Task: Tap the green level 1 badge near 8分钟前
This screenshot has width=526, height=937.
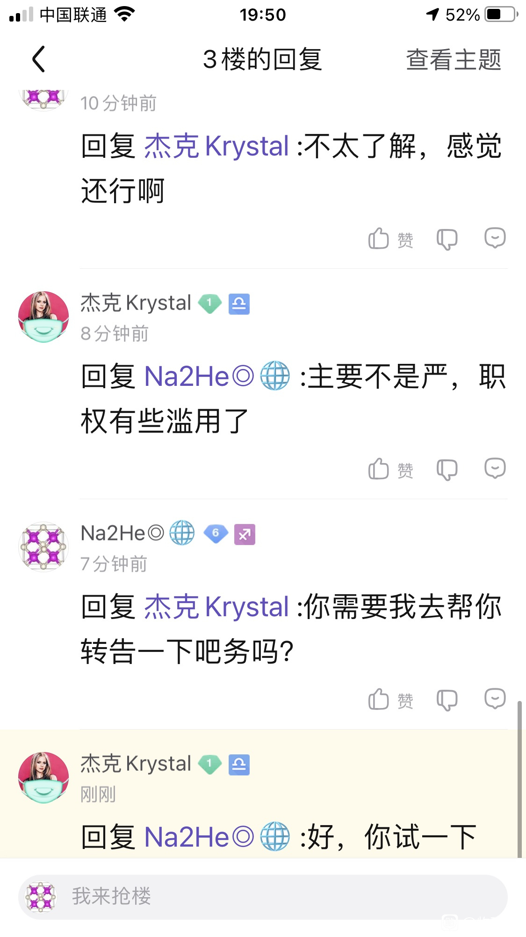Action: 209,303
